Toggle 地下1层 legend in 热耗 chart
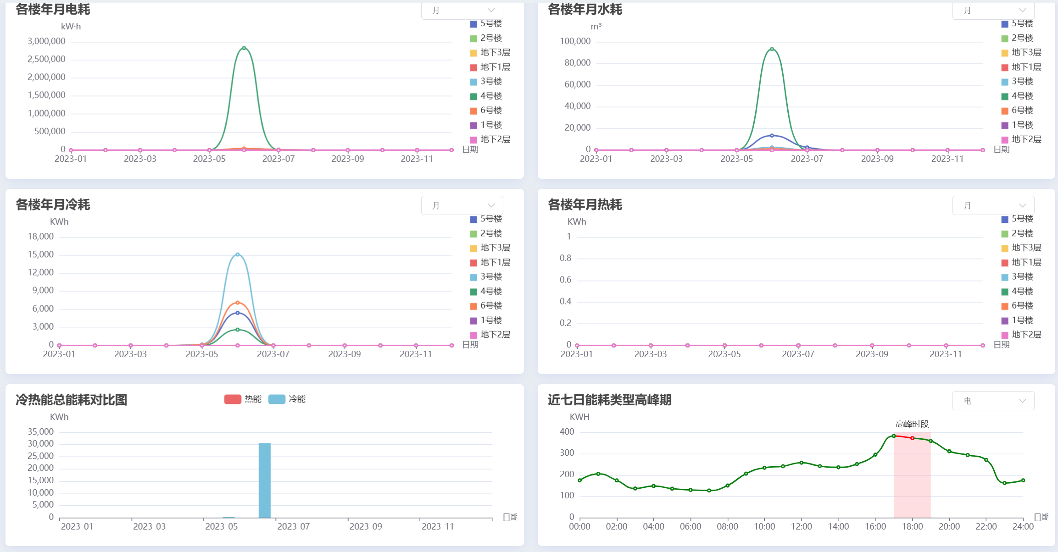Image resolution: width=1058 pixels, height=552 pixels. click(1021, 263)
